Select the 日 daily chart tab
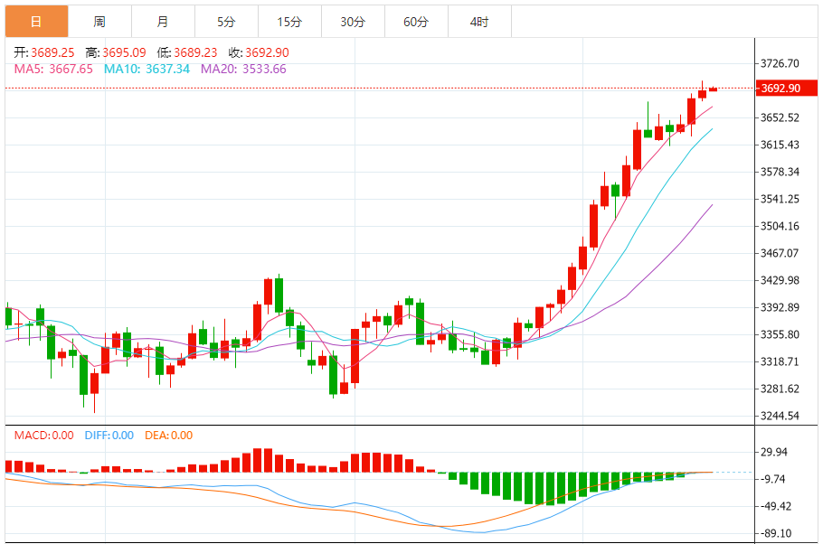 [37, 22]
